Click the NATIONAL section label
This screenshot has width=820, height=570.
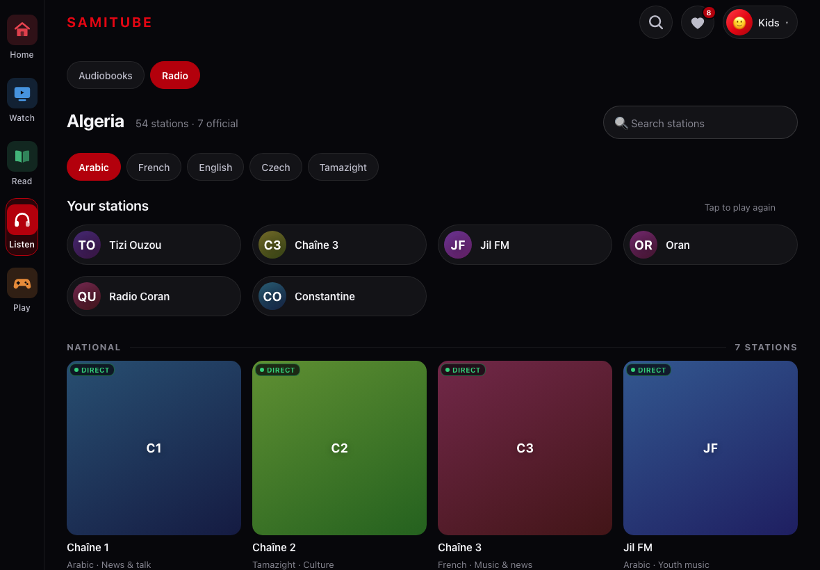[94, 348]
